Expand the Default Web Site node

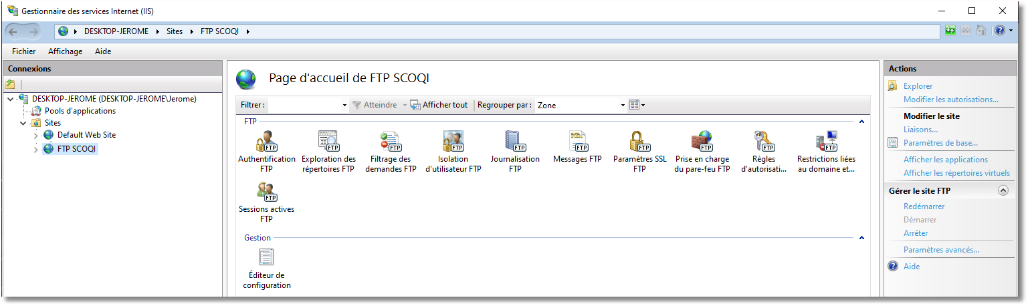(x=36, y=135)
